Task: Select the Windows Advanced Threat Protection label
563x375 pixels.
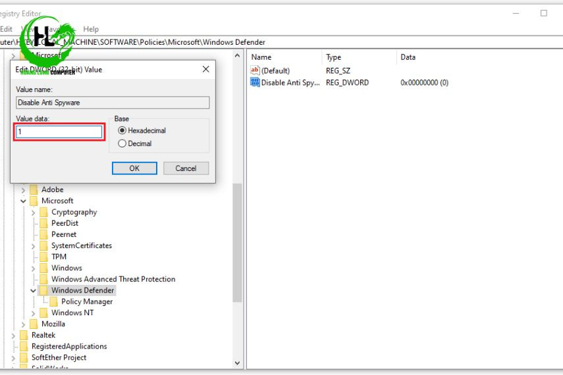Action: click(x=113, y=279)
